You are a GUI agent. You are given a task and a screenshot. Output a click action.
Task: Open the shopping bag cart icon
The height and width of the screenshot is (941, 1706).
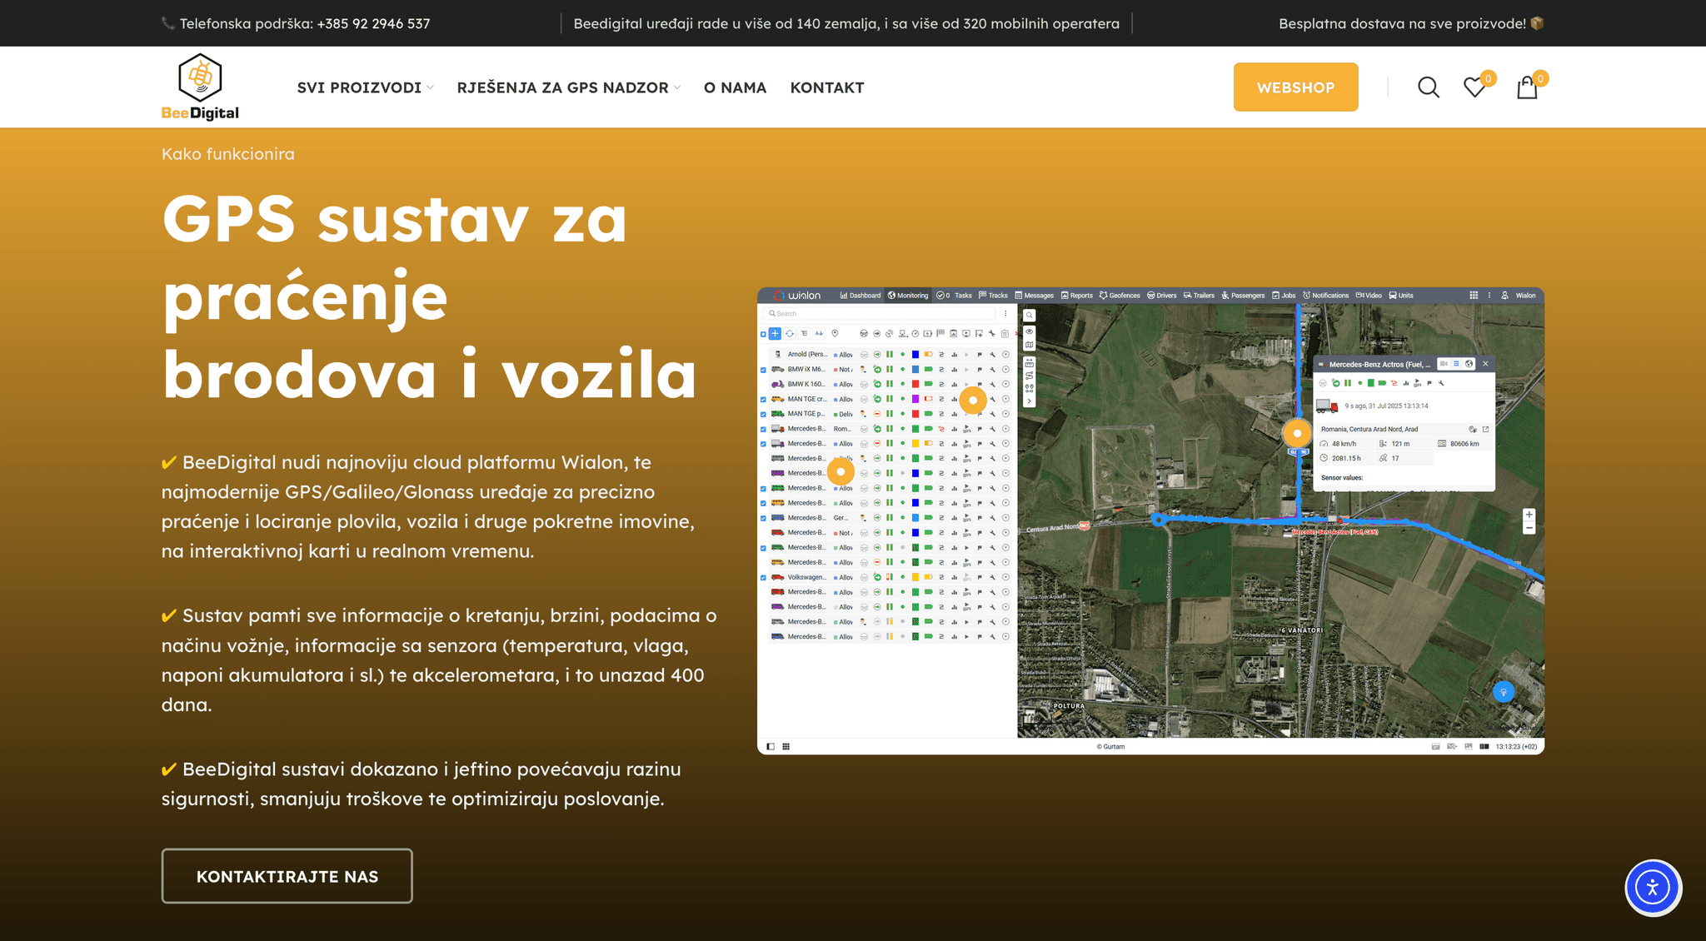[x=1527, y=87]
